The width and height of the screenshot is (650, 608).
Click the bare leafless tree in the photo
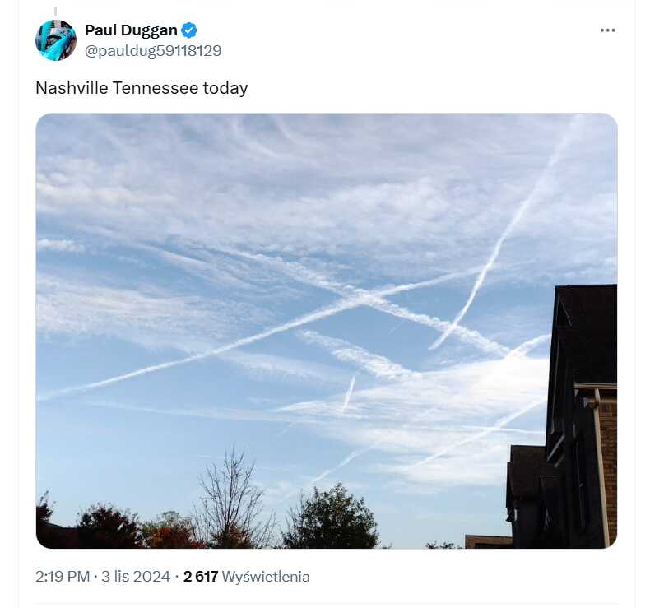(x=232, y=497)
